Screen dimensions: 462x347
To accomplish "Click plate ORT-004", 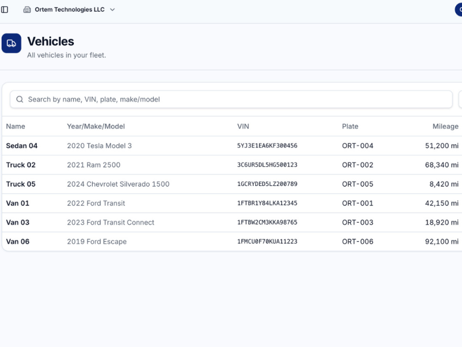I will 358,146.
